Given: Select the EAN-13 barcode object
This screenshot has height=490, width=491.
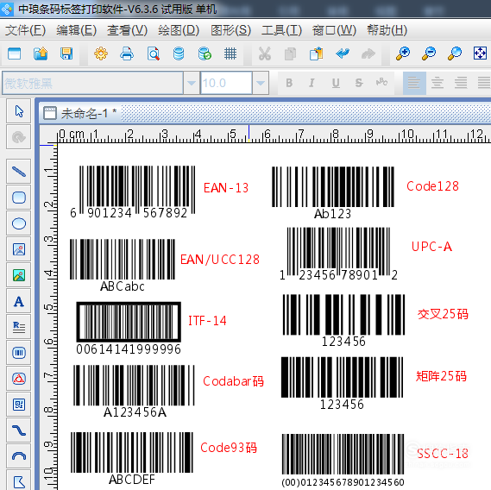Looking at the screenshot, I should (133, 192).
